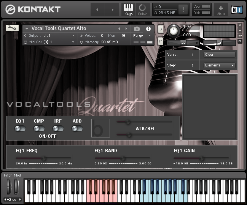
Task: Go to next preset with header right arrow
Action: pyautogui.click(x=112, y=9)
